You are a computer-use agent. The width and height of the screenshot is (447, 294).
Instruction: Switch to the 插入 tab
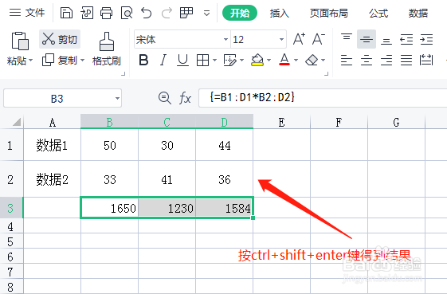click(280, 13)
